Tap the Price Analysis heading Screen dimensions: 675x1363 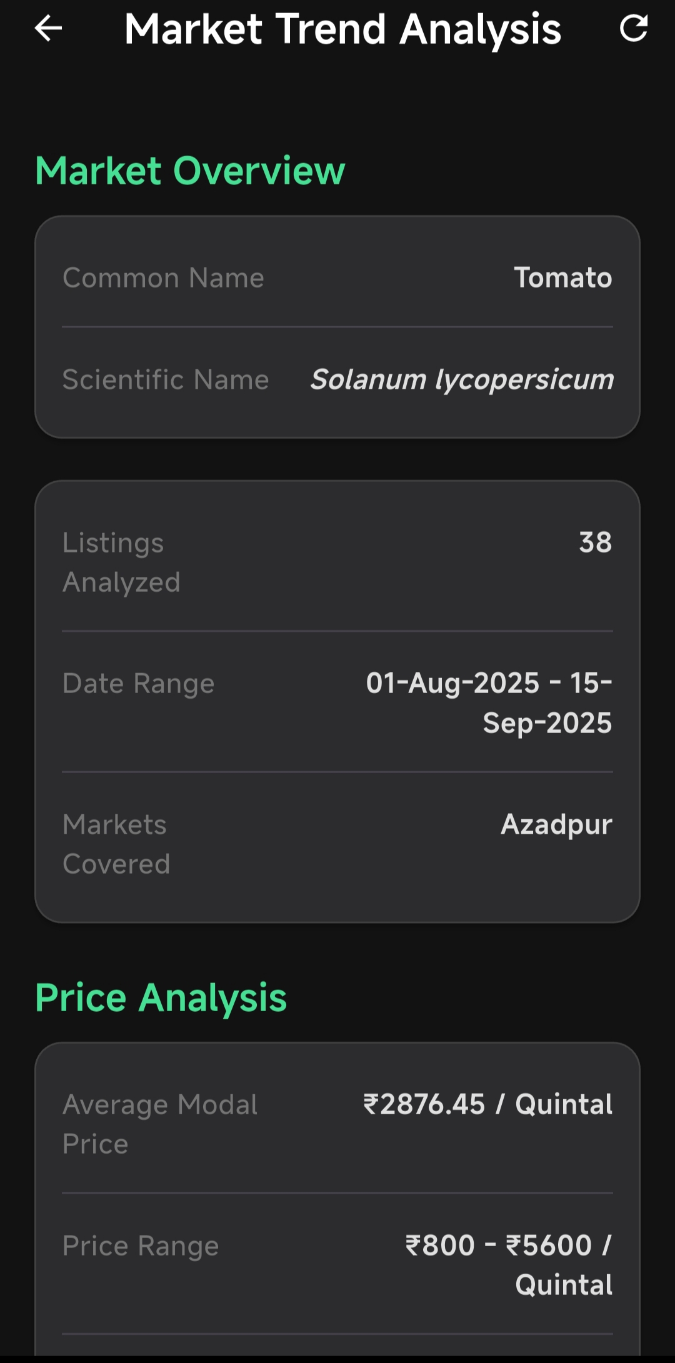coord(161,997)
